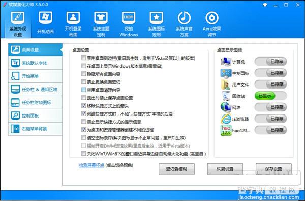
Task: Select 开始菜单 in the sidebar
Action: tap(35, 76)
